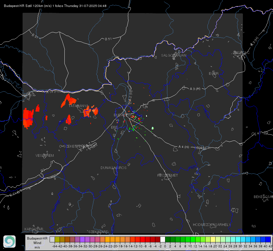Click the ÉRD town label
The width and height of the screenshot is (273, 251).
coord(114,127)
